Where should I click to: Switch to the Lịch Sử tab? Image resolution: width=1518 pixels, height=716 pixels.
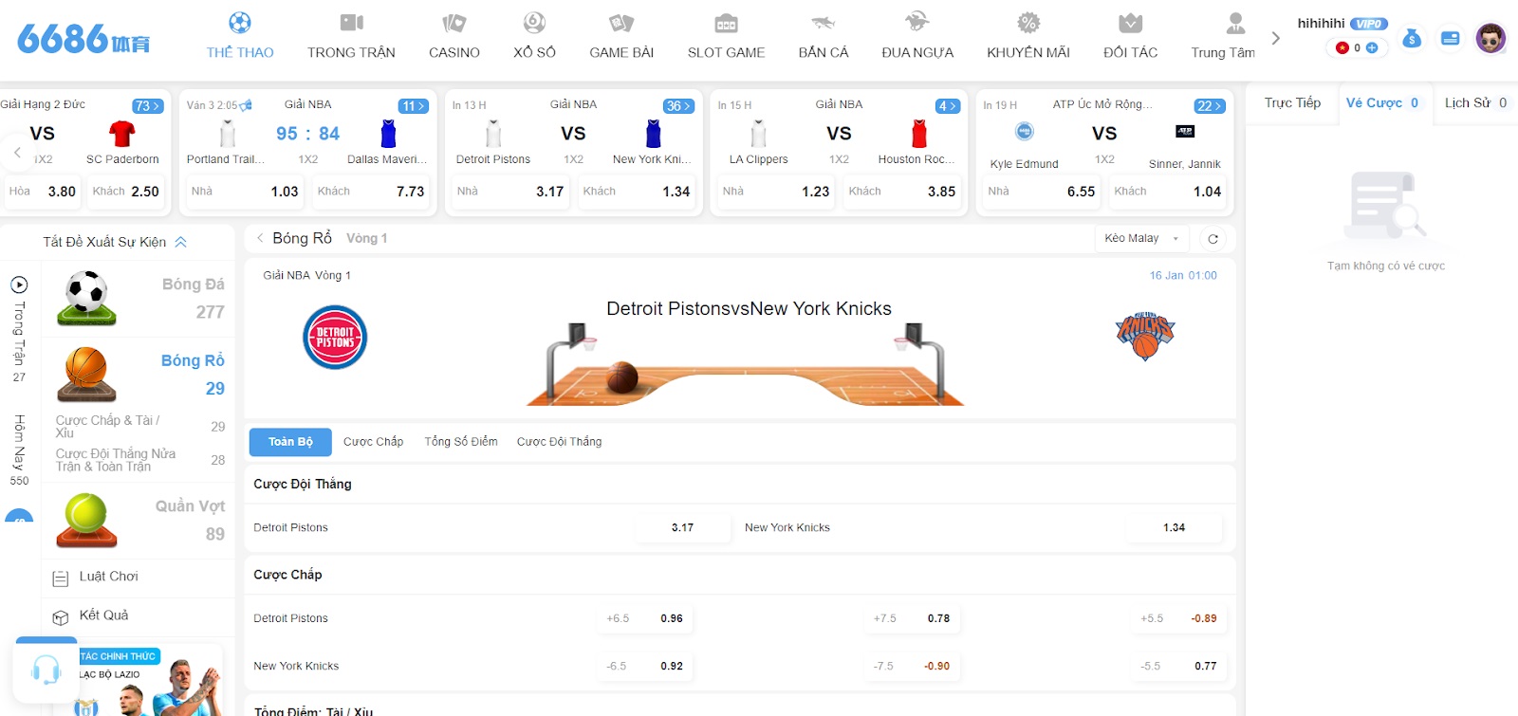coord(1475,102)
